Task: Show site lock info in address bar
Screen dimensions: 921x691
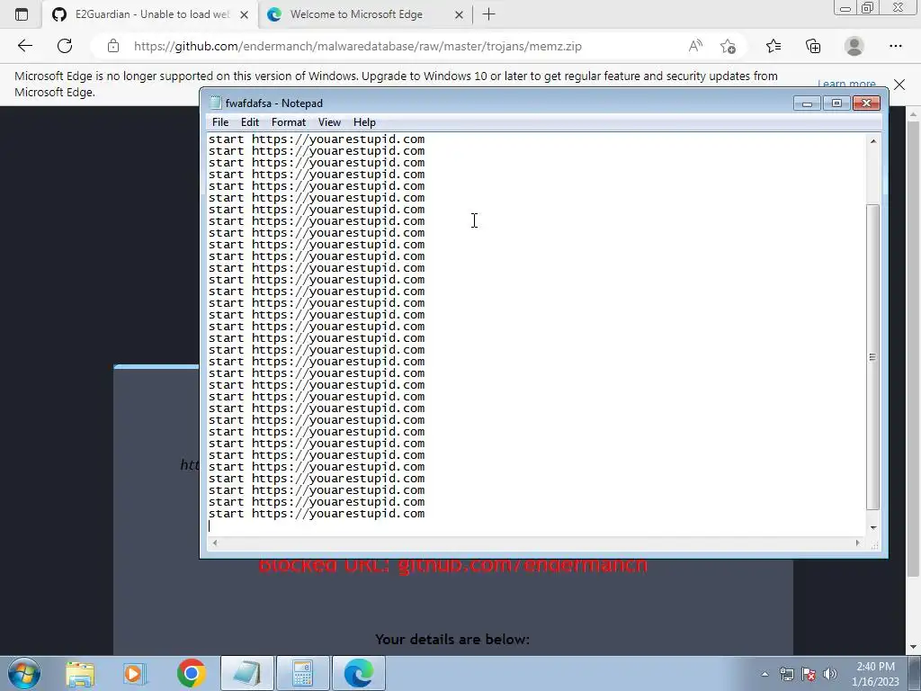Action: pyautogui.click(x=113, y=47)
